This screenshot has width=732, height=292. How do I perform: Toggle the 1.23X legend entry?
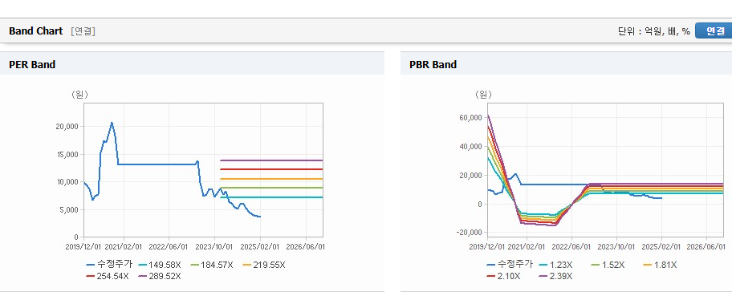555,265
